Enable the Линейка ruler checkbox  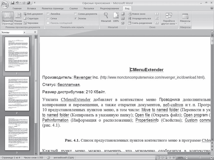[x=48, y=14]
